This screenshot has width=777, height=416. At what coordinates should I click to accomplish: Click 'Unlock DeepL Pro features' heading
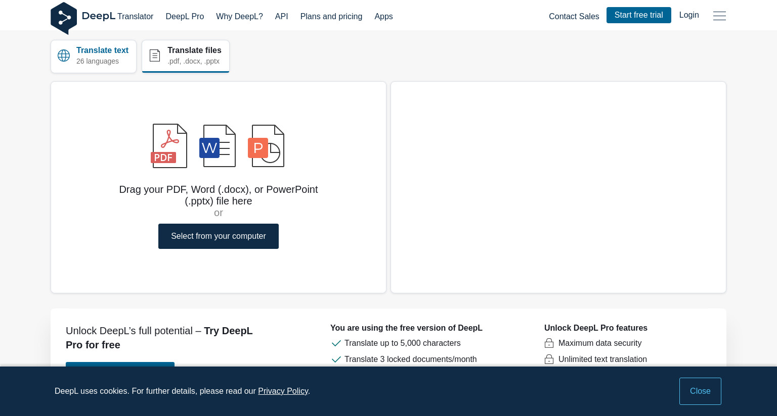[x=596, y=328]
